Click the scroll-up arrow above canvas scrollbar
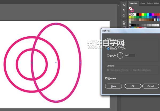Viewport: 160px width, 111px height. click(118, 5)
